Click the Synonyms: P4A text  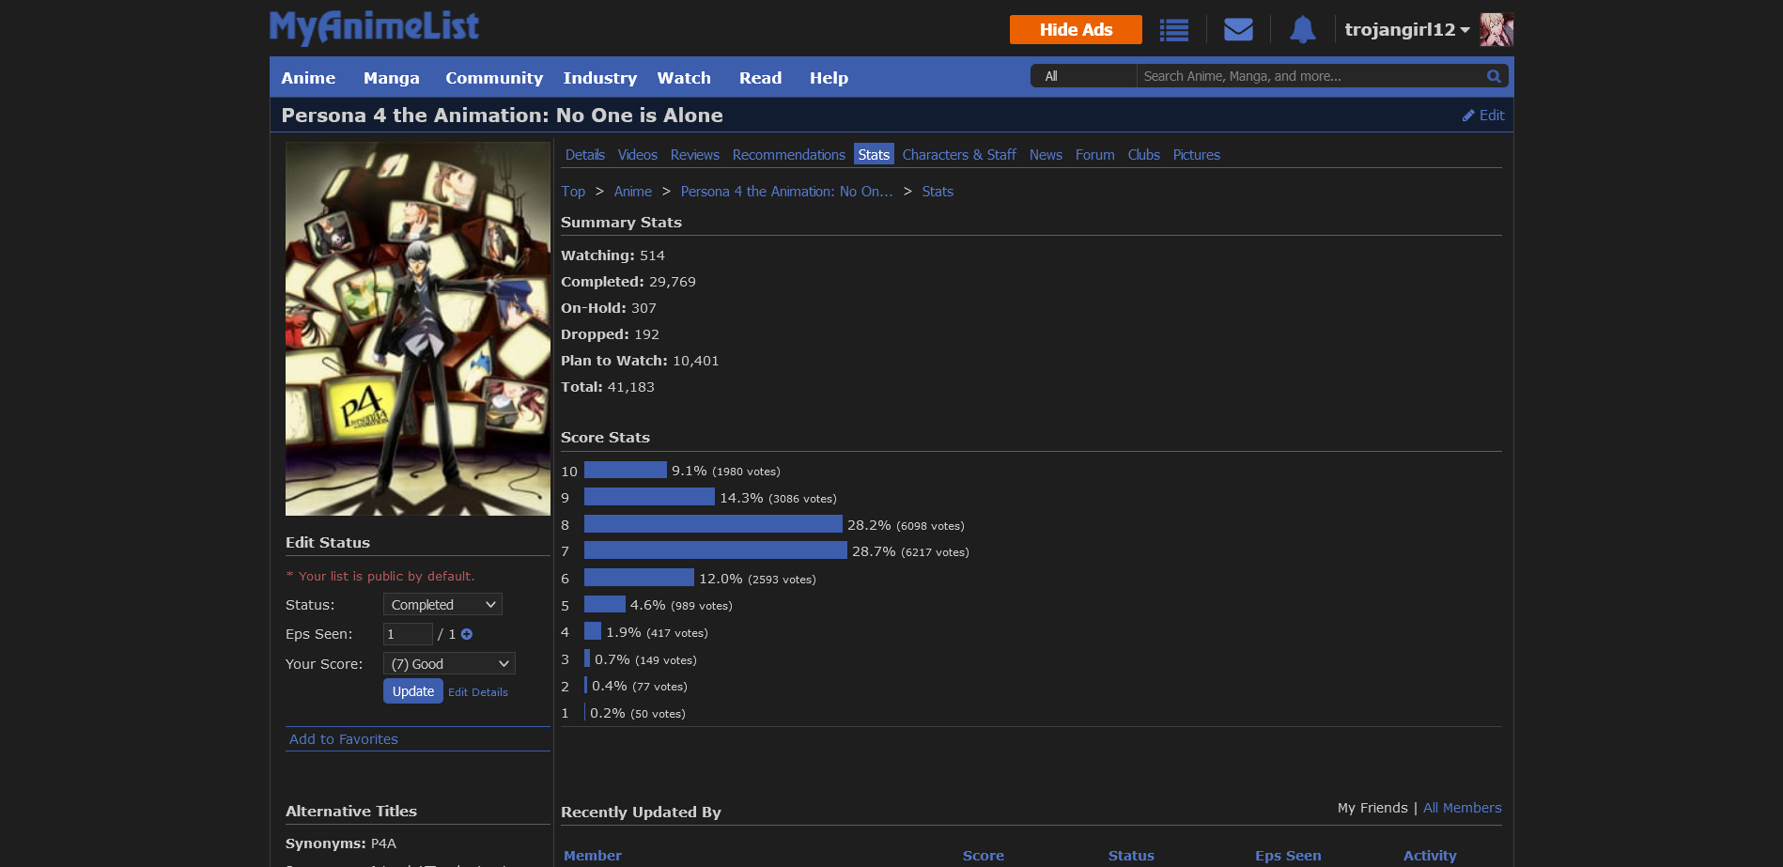[341, 844]
